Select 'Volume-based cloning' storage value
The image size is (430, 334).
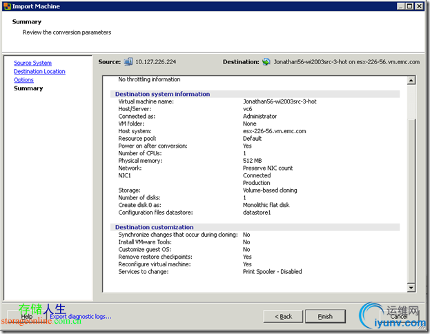(270, 190)
